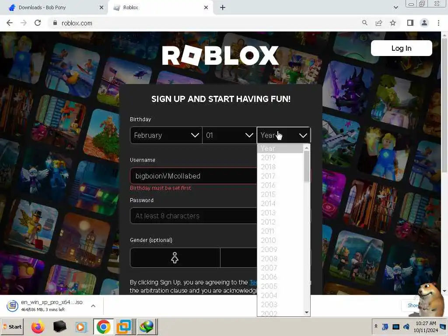Screen dimensions: 448x336
Task: Click the share page icon
Action: point(379,23)
